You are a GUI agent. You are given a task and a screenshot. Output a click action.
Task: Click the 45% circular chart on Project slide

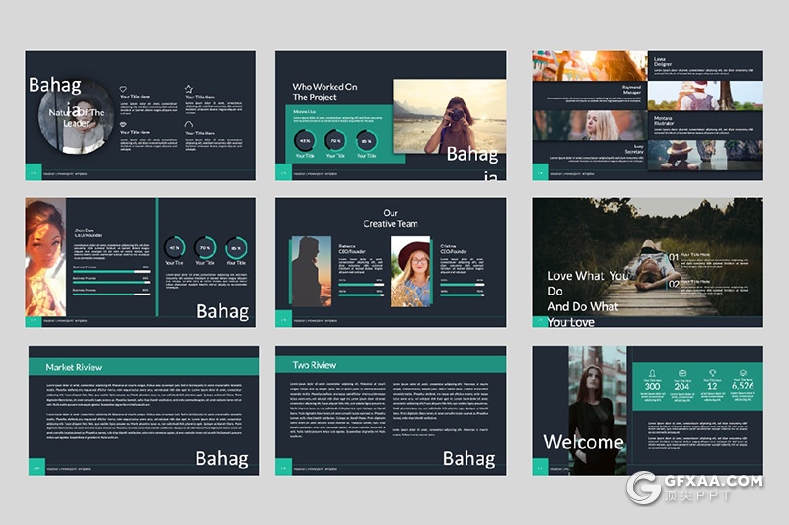tap(305, 141)
